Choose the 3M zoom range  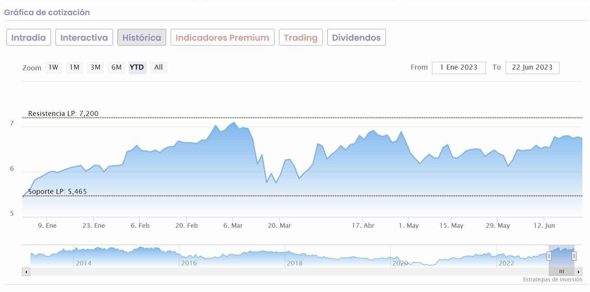pyautogui.click(x=95, y=67)
